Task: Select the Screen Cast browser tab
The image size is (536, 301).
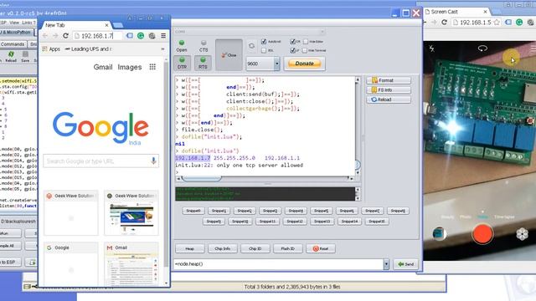Action: [456, 12]
